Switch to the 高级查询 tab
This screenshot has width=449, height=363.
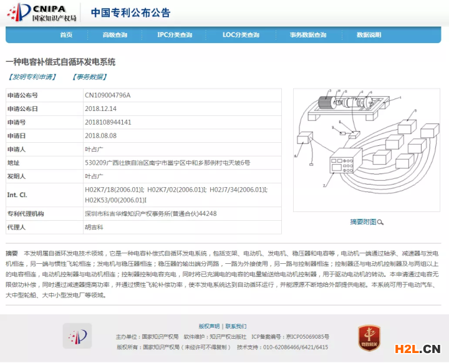[x=115, y=35]
